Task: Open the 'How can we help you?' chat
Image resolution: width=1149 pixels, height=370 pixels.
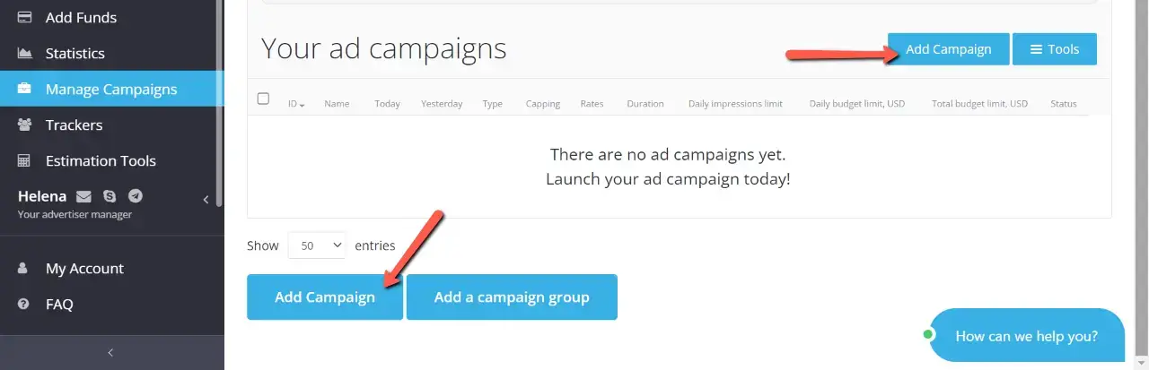Action: click(1026, 337)
